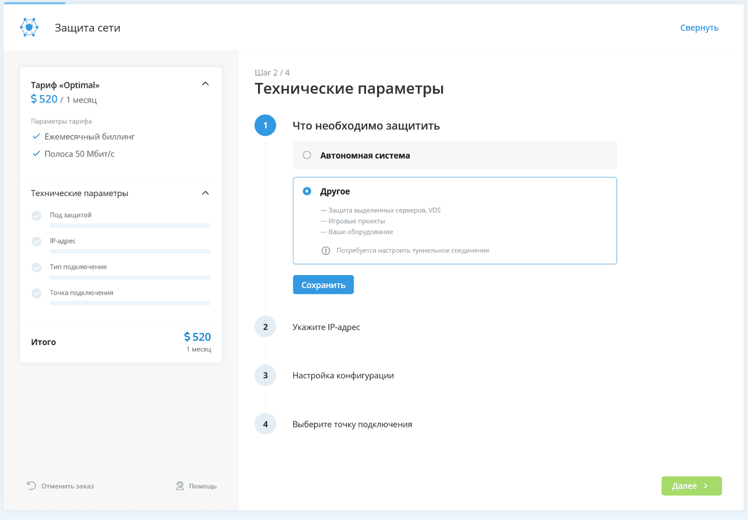Image resolution: width=748 pixels, height=520 pixels.
Task: Click the info icon beside tunnel connection note
Action: (x=326, y=251)
